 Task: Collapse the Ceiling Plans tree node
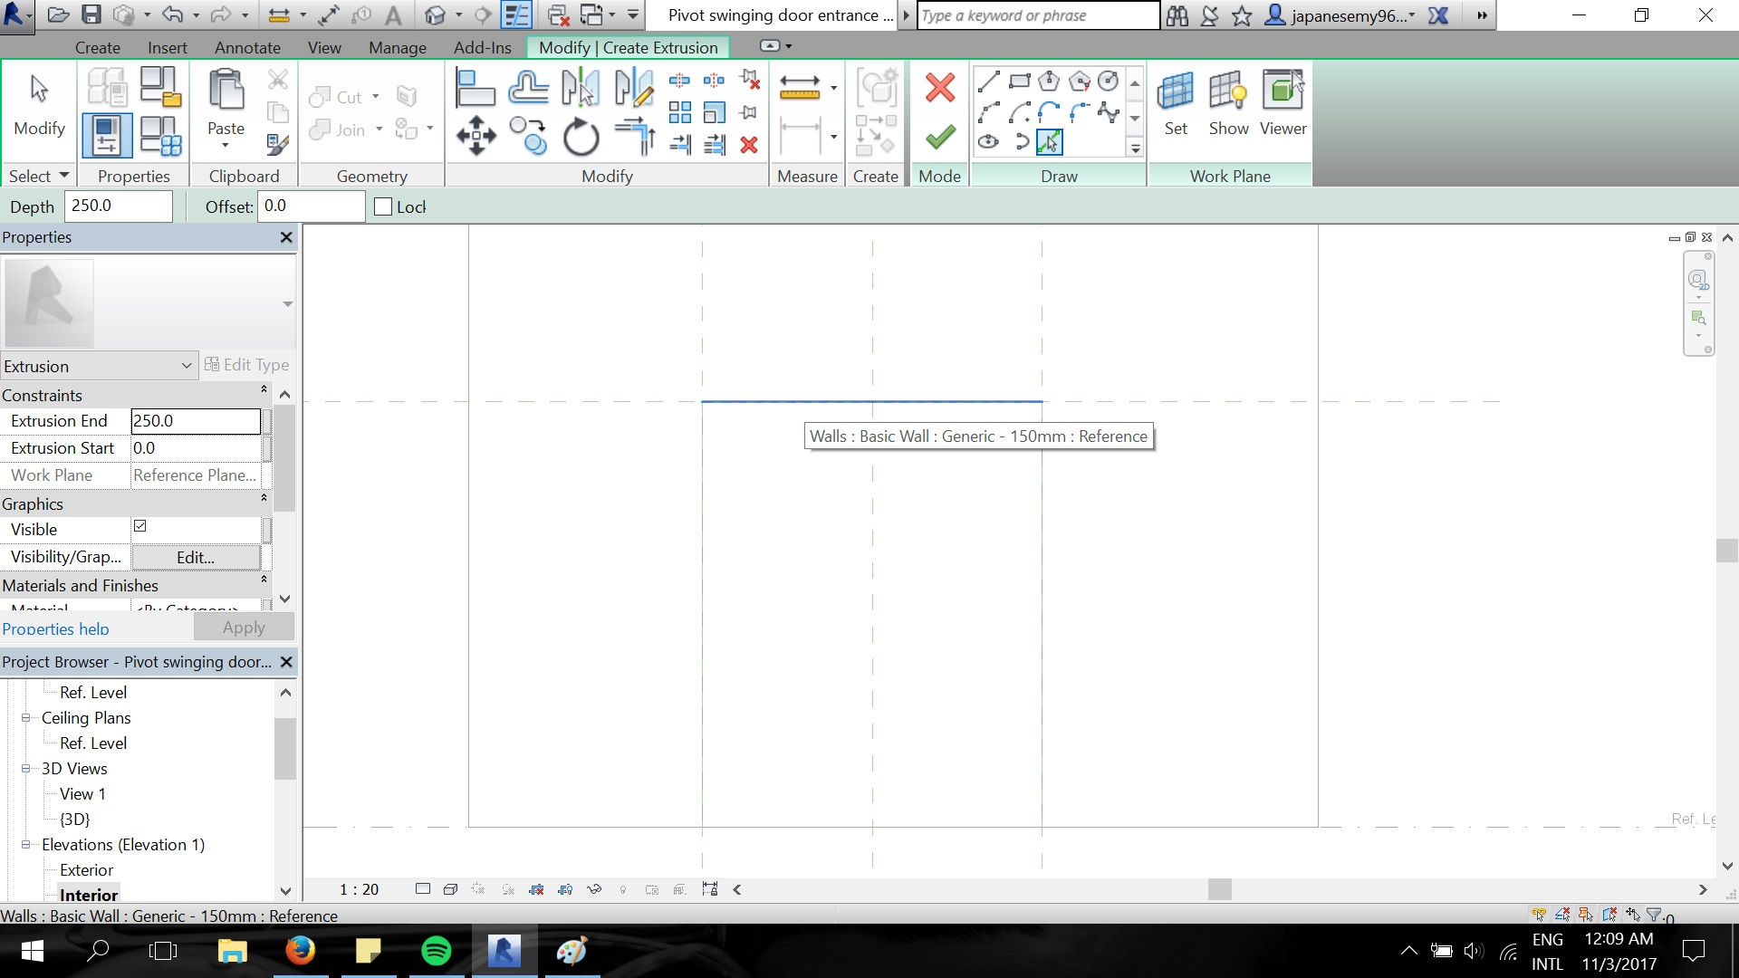(26, 717)
